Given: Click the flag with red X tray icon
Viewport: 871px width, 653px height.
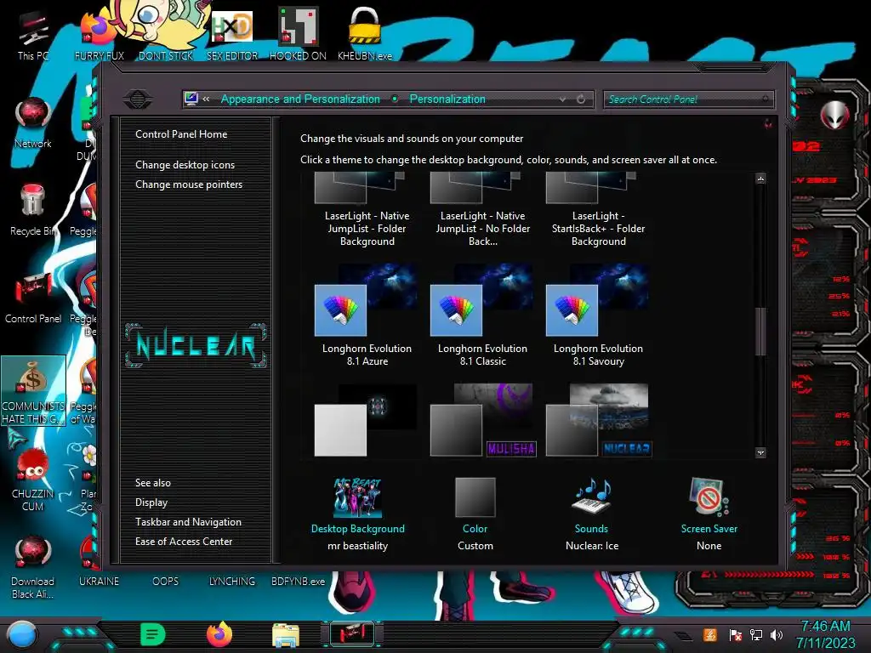Looking at the screenshot, I should (x=736, y=634).
